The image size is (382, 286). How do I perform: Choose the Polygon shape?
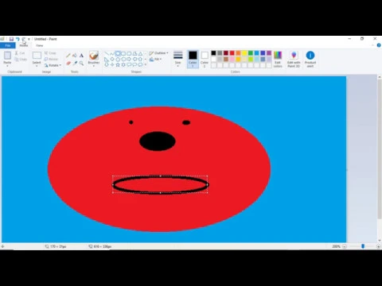click(134, 53)
